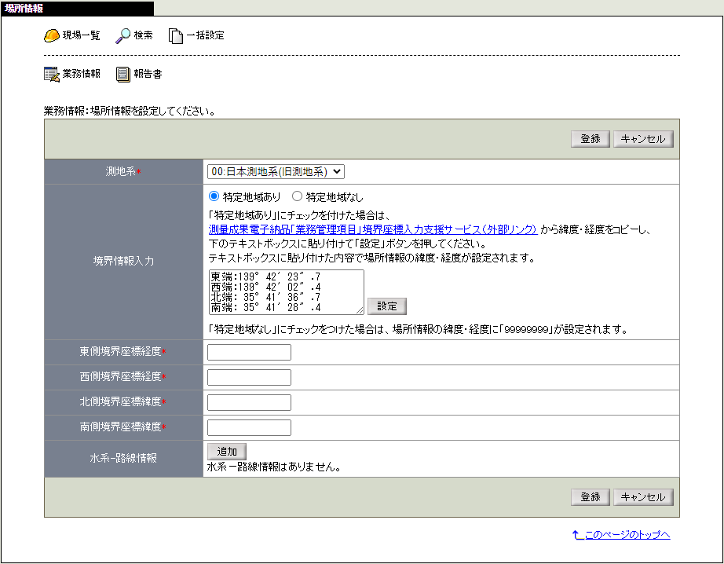Focus the 西側境界座標経度 input field
Image resolution: width=724 pixels, height=564 pixels.
pyautogui.click(x=250, y=377)
